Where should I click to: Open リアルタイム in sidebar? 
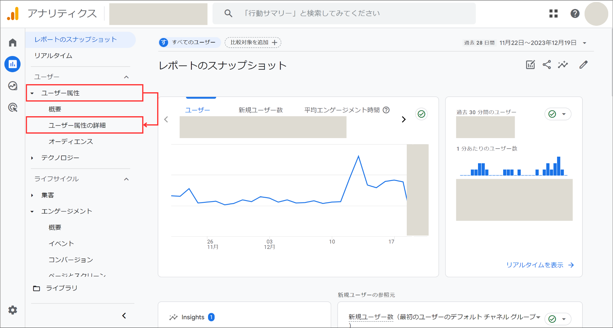(53, 56)
